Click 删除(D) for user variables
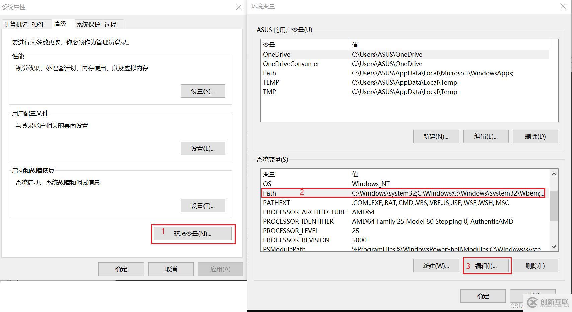572x312 pixels. tap(536, 136)
